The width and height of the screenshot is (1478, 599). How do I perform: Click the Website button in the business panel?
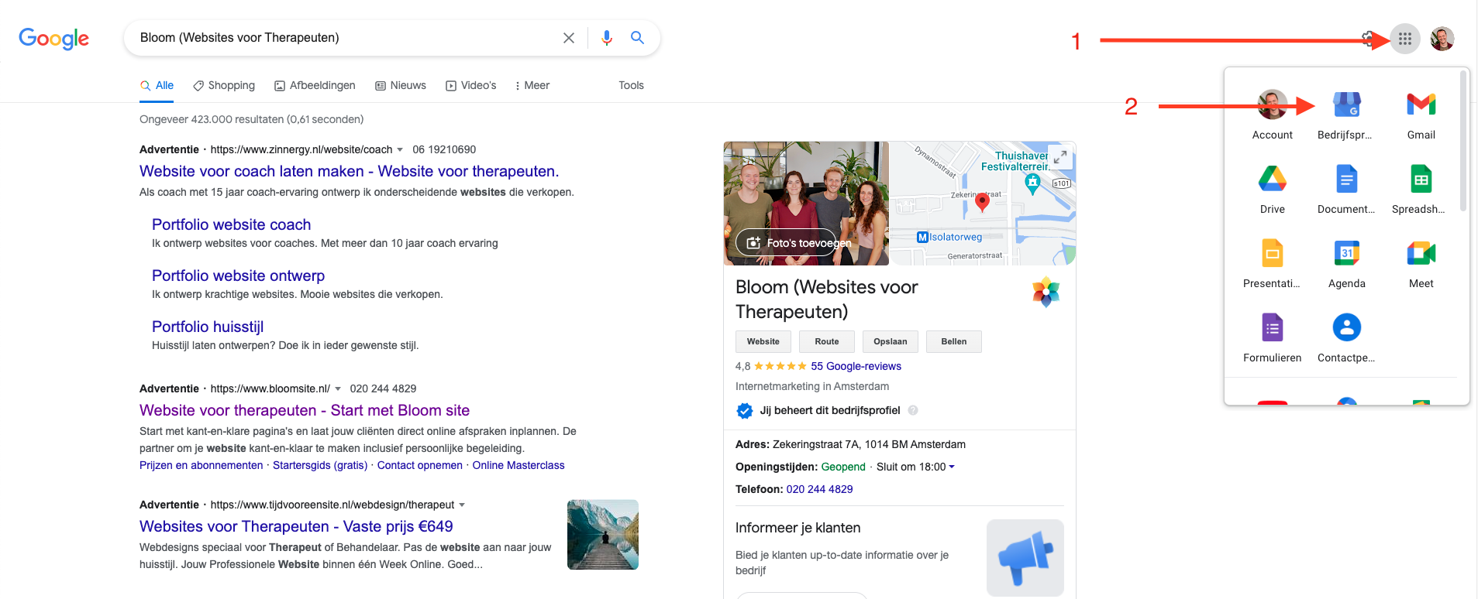point(763,341)
